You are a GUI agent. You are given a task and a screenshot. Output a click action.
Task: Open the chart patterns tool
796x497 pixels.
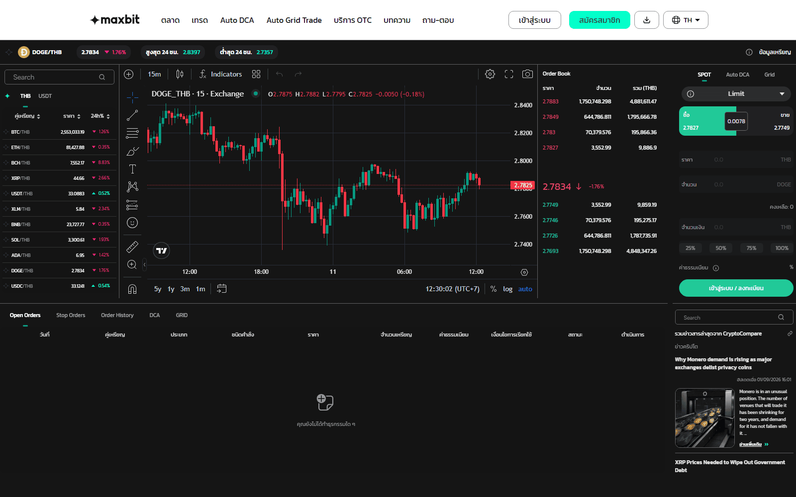tap(132, 187)
